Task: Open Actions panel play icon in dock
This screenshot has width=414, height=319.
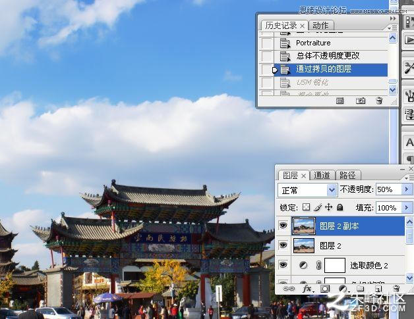Action: (409, 39)
